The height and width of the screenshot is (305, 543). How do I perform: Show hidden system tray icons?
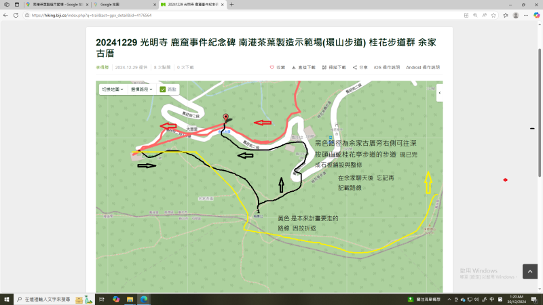(x=449, y=299)
